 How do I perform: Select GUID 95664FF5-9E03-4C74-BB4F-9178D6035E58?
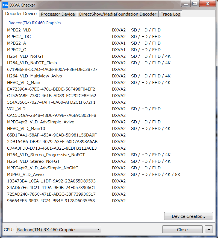point(108,201)
